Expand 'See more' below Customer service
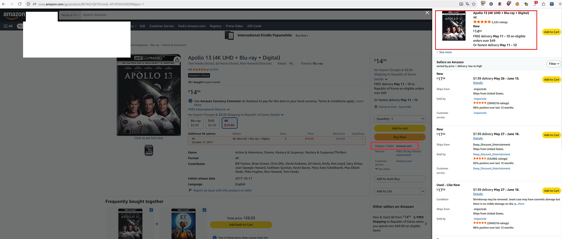Image resolution: width=562 pixels, height=239 pixels. 383,169
